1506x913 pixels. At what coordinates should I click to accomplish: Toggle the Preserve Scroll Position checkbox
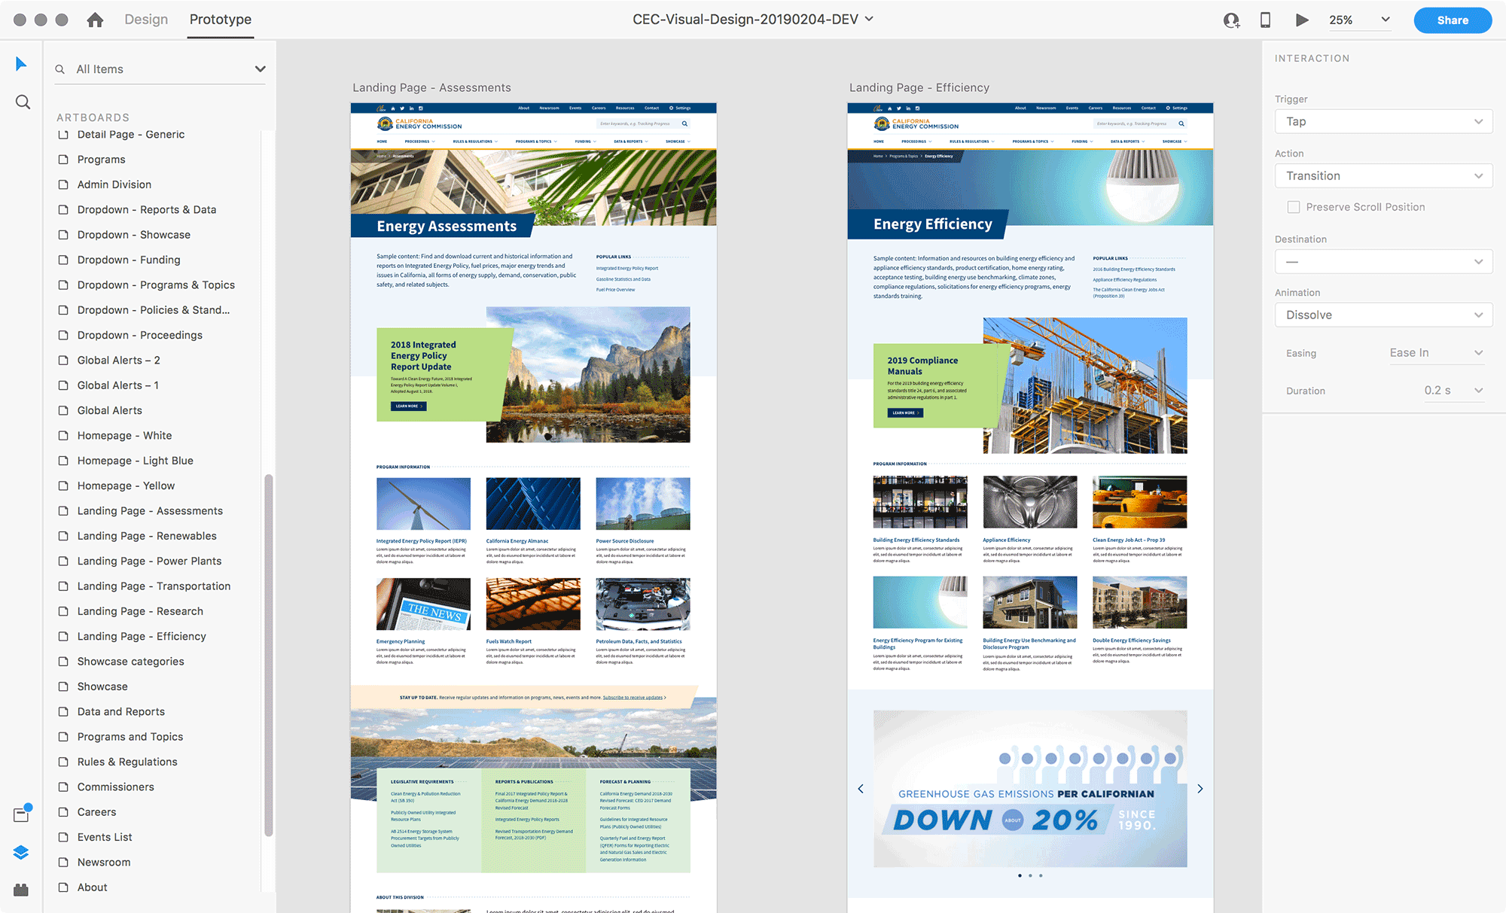pos(1293,208)
